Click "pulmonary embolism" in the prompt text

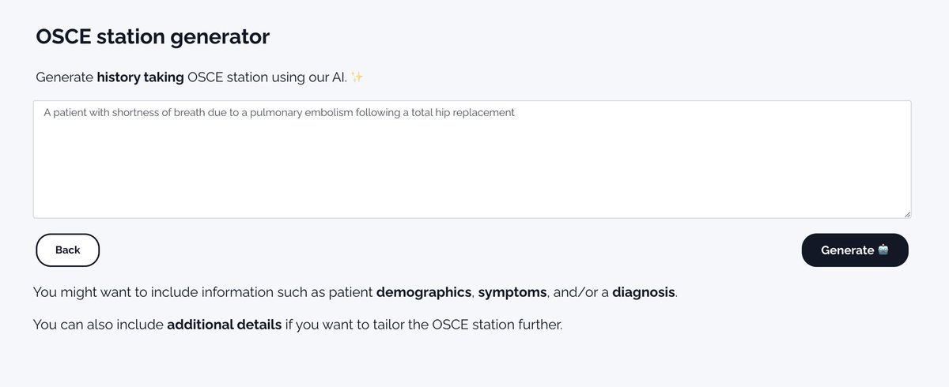(x=275, y=113)
